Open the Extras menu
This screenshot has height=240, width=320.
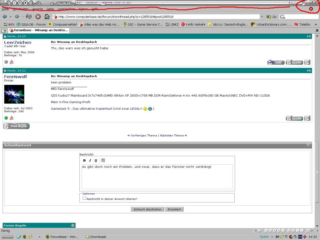[x=83, y=9]
